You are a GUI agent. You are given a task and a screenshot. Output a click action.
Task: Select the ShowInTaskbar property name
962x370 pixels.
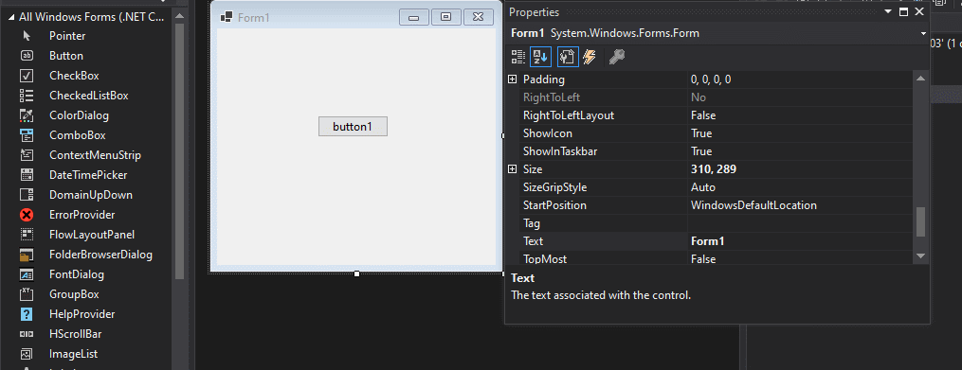[x=560, y=151]
